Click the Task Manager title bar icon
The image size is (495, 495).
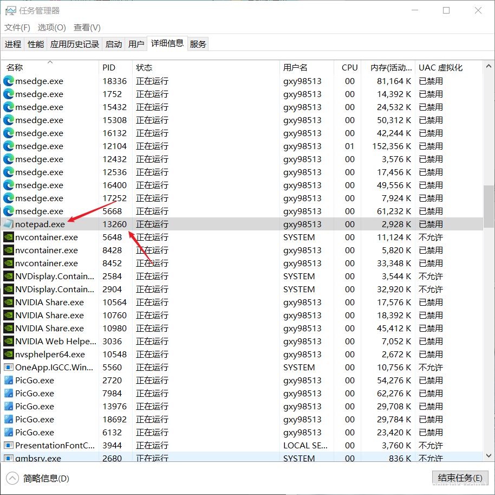click(10, 11)
